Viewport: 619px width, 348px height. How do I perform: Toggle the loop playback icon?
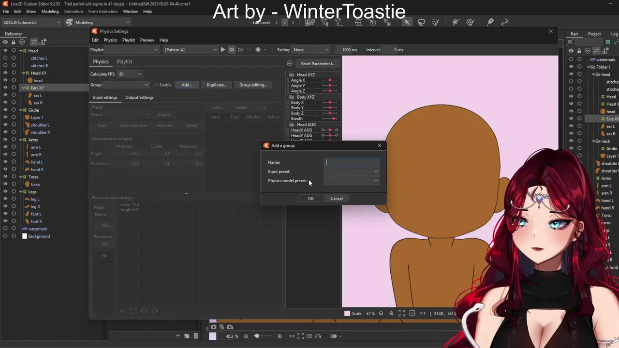click(232, 50)
